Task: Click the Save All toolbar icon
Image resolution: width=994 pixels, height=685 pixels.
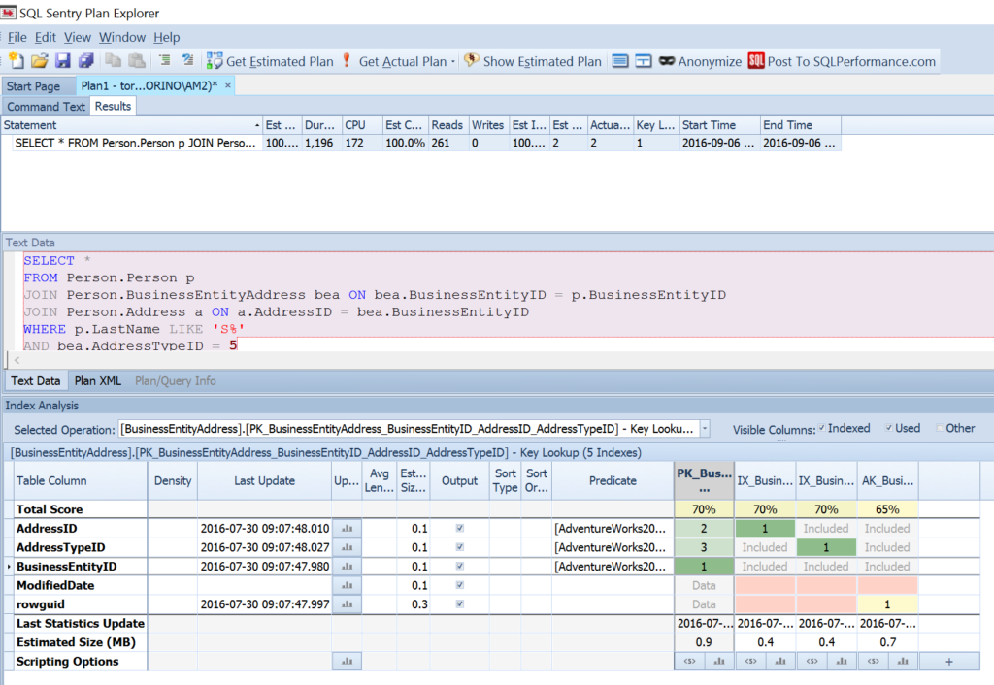Action: point(86,61)
